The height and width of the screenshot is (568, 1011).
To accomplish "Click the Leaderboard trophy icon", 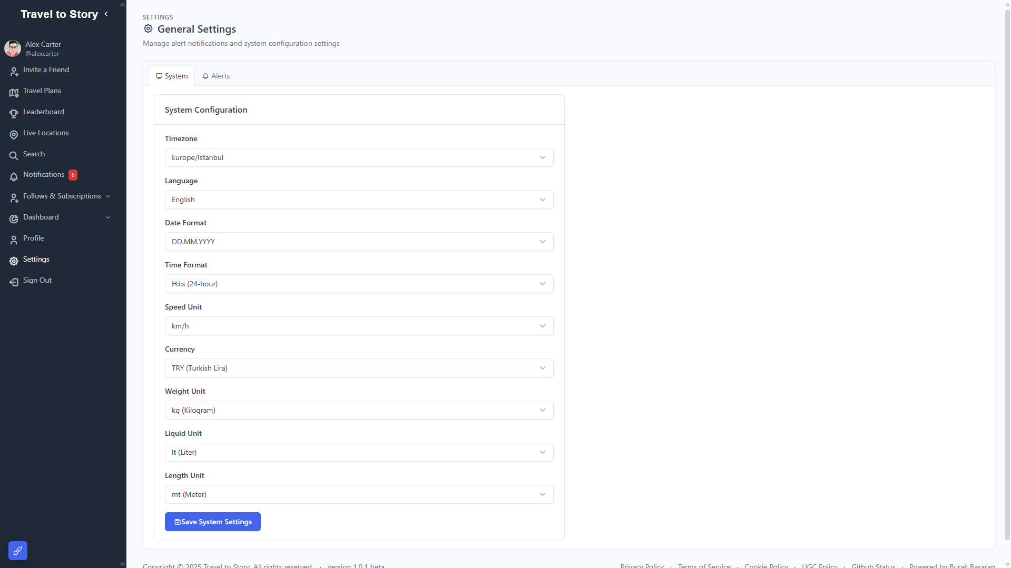I will point(14,113).
